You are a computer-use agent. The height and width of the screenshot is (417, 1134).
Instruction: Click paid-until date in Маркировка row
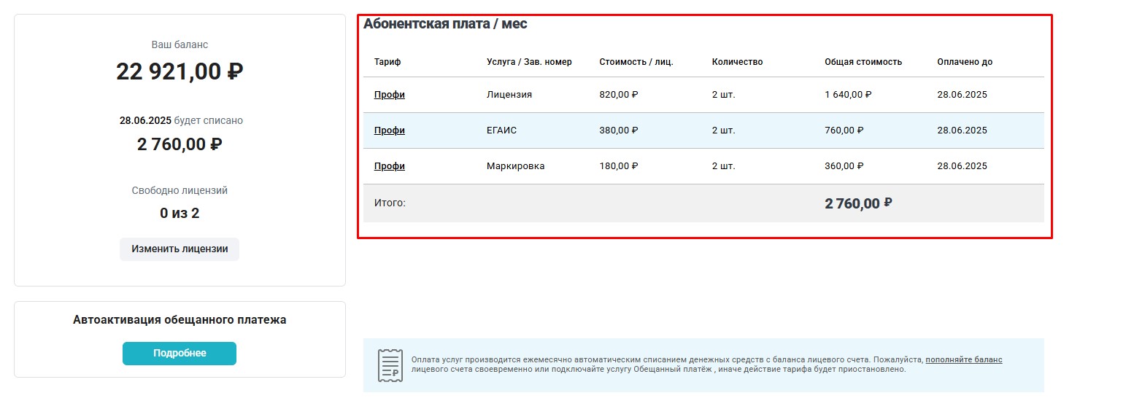(x=962, y=166)
